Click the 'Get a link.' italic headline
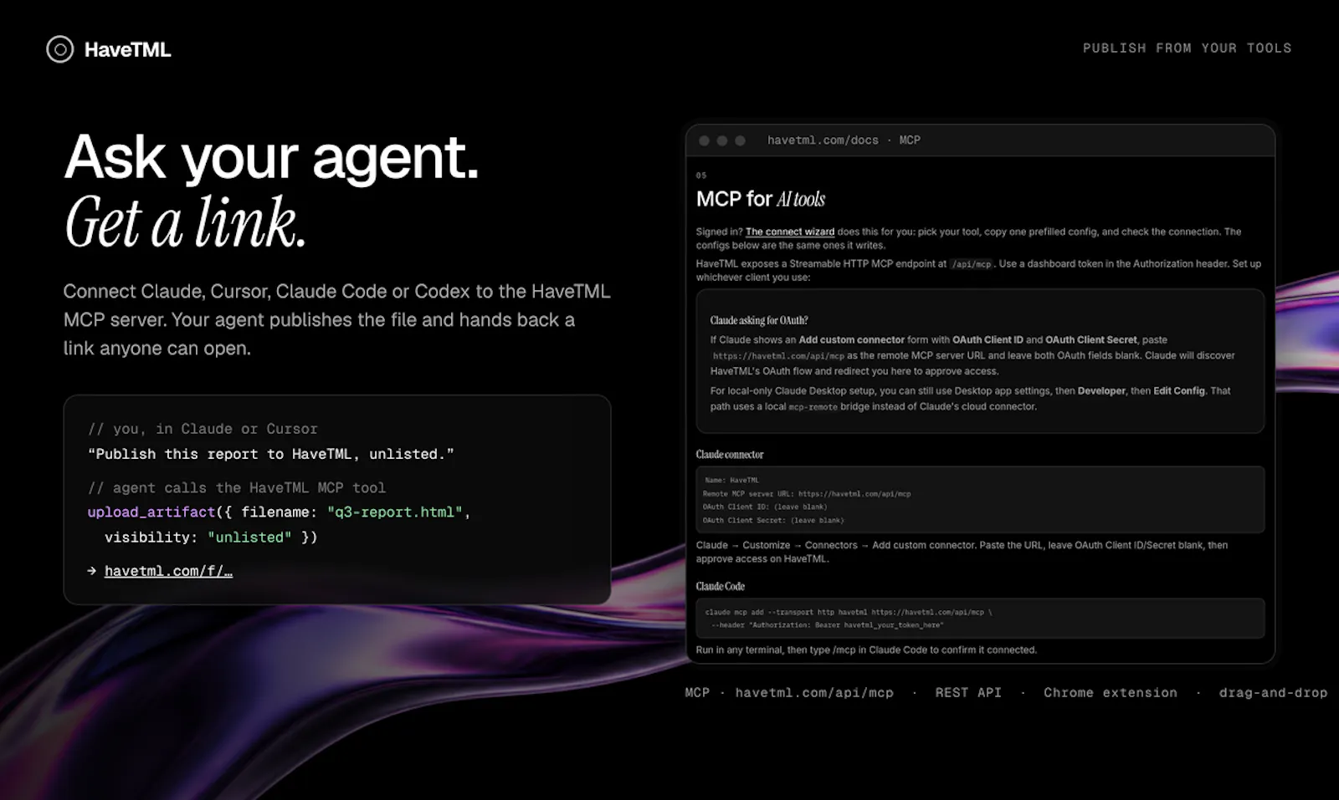The height and width of the screenshot is (800, 1339). click(186, 223)
